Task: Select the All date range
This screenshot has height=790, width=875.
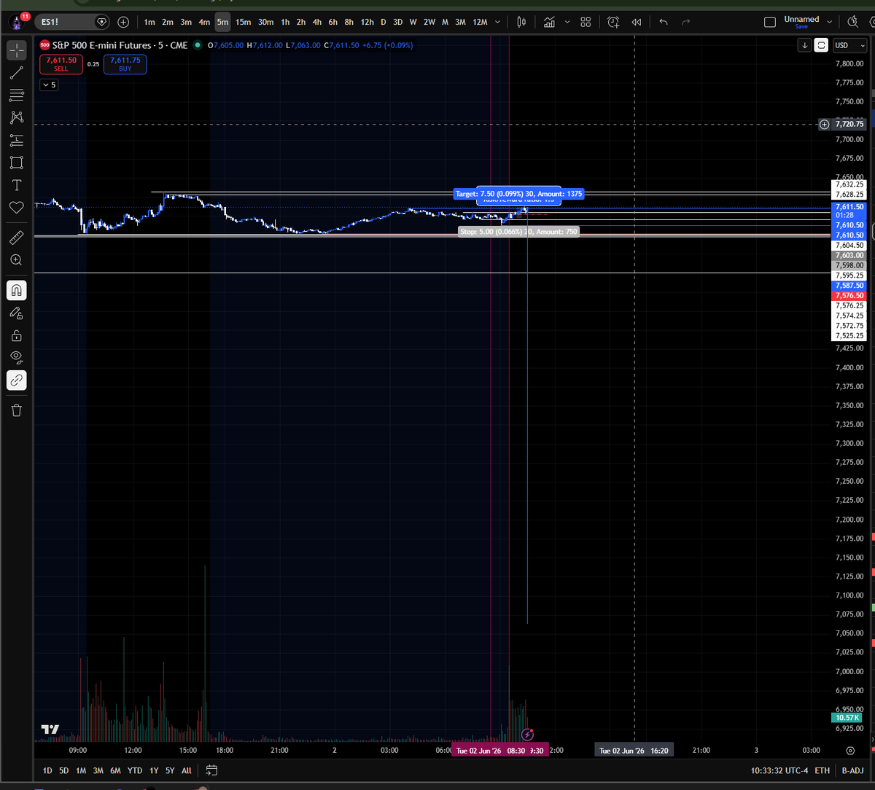Action: (187, 770)
